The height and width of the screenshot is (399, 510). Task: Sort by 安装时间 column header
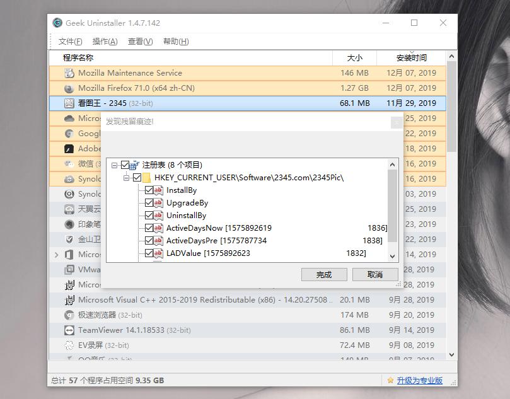pyautogui.click(x=411, y=58)
